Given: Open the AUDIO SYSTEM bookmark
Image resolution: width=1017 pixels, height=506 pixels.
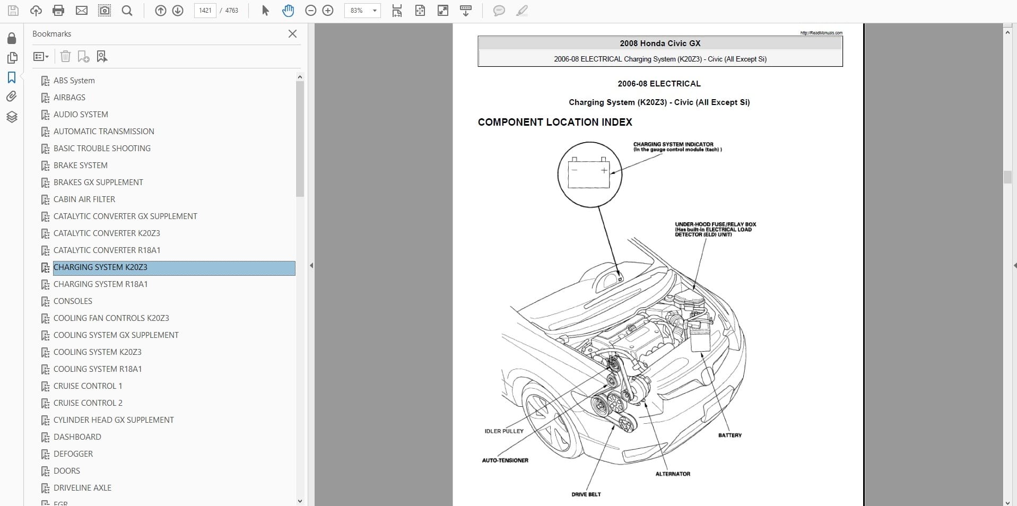Looking at the screenshot, I should [81, 115].
